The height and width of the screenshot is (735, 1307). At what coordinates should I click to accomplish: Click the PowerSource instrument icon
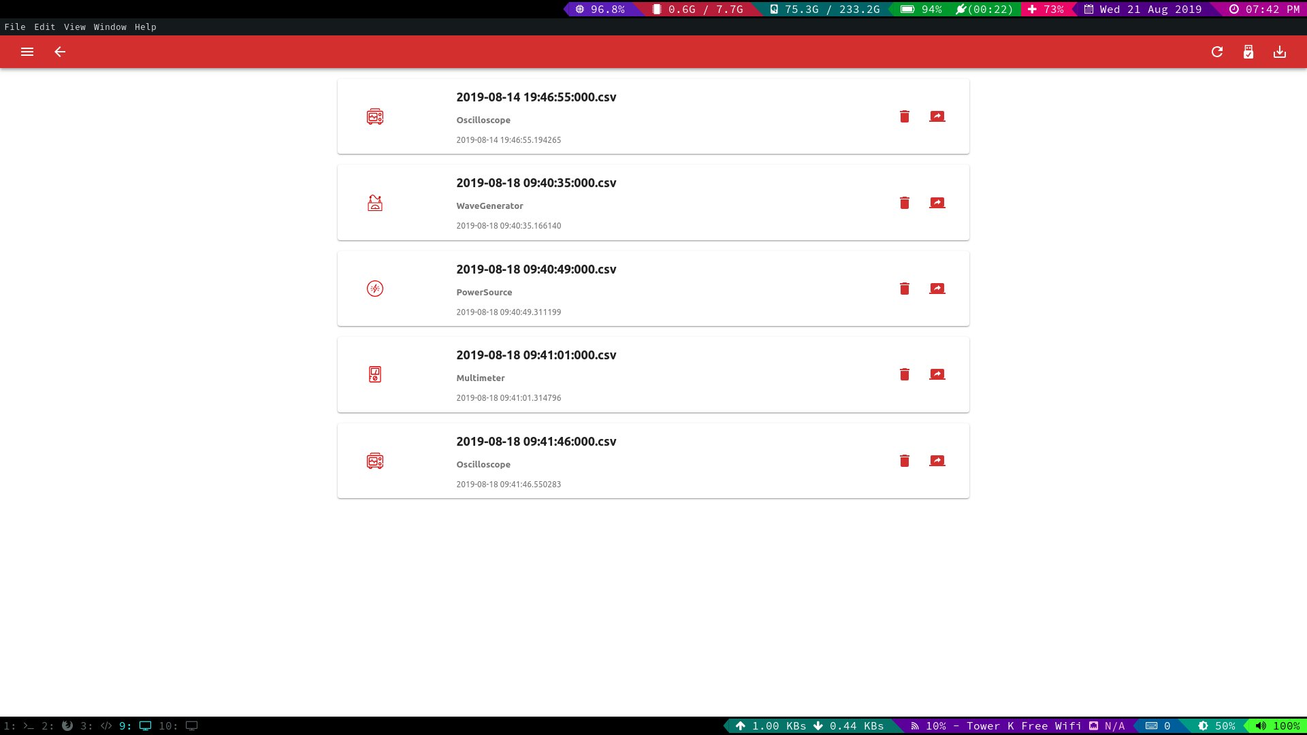click(375, 289)
